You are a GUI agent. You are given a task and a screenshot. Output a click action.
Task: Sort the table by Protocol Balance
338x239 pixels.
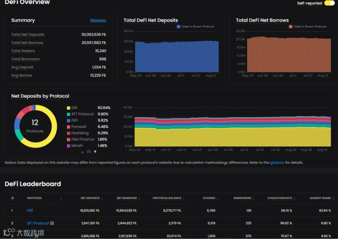[x=169, y=198]
